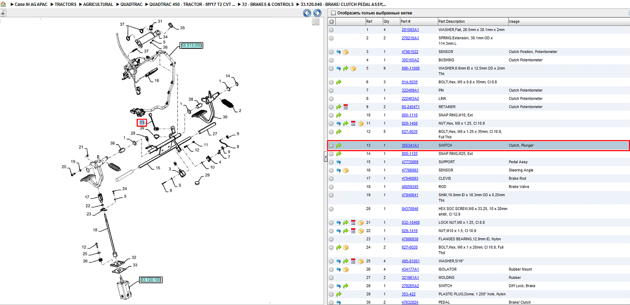Viewport: 630px width, 305px height.
Task: Sort table by Ref column header
Action: 369,21
